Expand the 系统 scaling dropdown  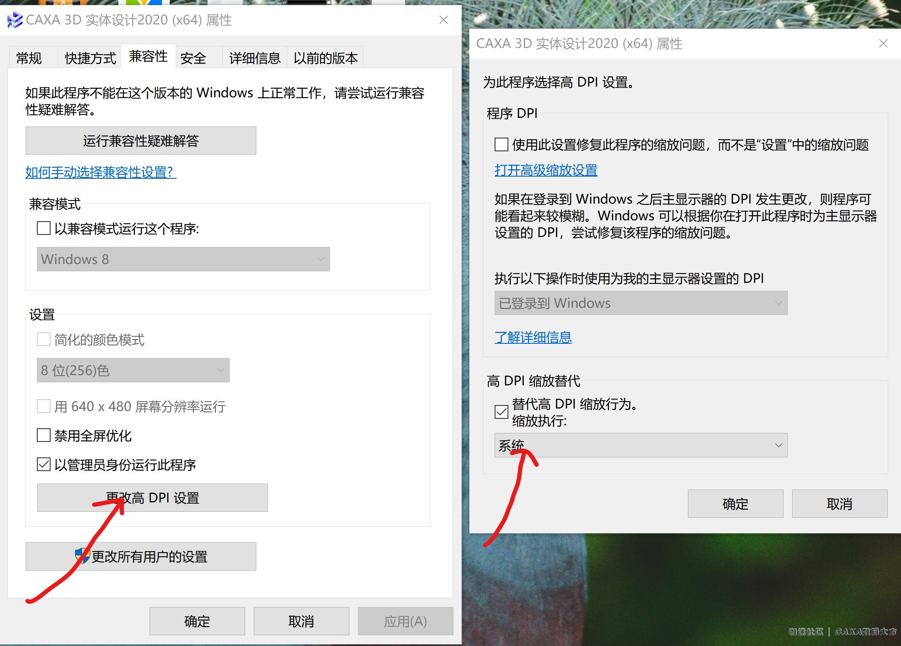coord(641,445)
